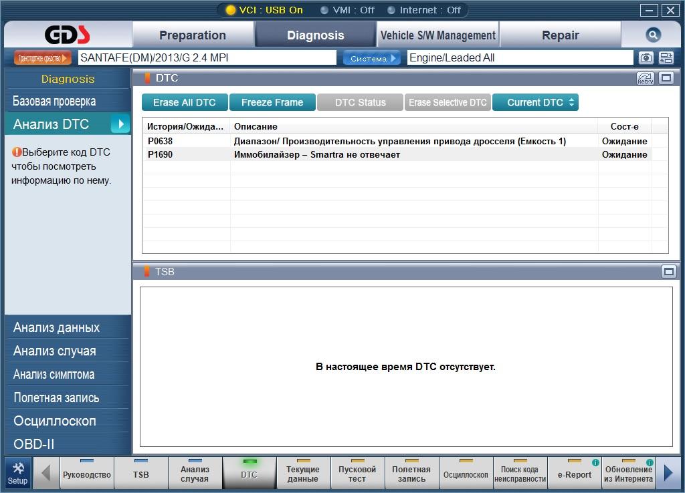This screenshot has width=685, height=493.
Task: Click the left scroll arrow in bottom toolbar
Action: point(45,474)
